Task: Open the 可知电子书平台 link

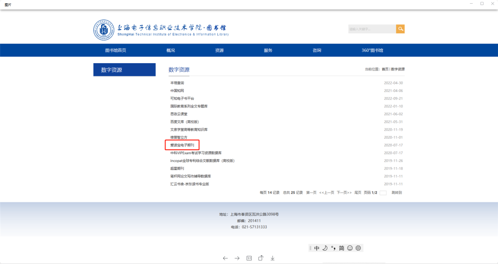Action: [x=182, y=98]
